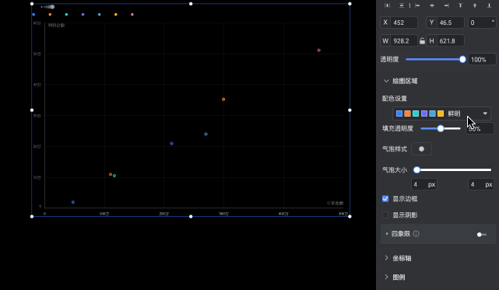Align selection to the top edge
499x290 pixels.
tap(460, 5)
